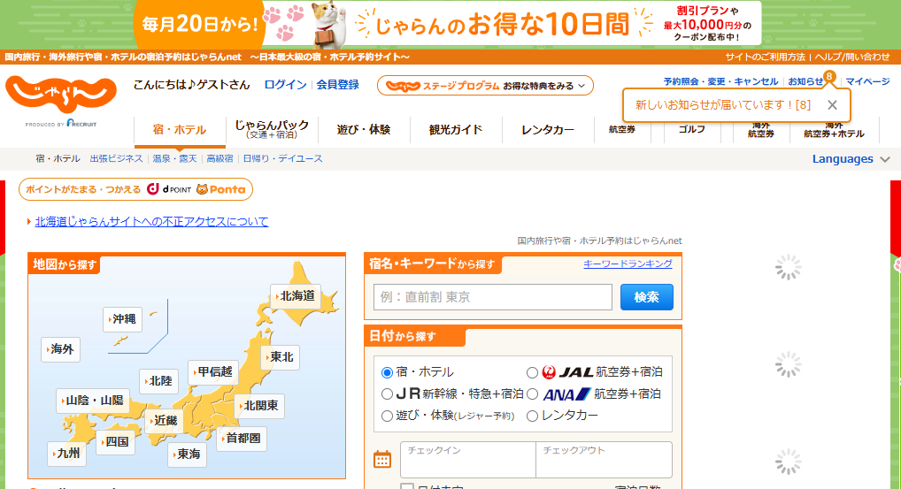Click the notification badge number 8
Screen dimensions: 901x489
tap(829, 76)
